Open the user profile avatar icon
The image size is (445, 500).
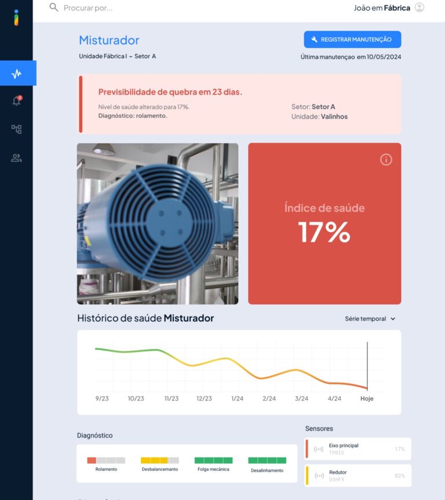click(x=420, y=8)
